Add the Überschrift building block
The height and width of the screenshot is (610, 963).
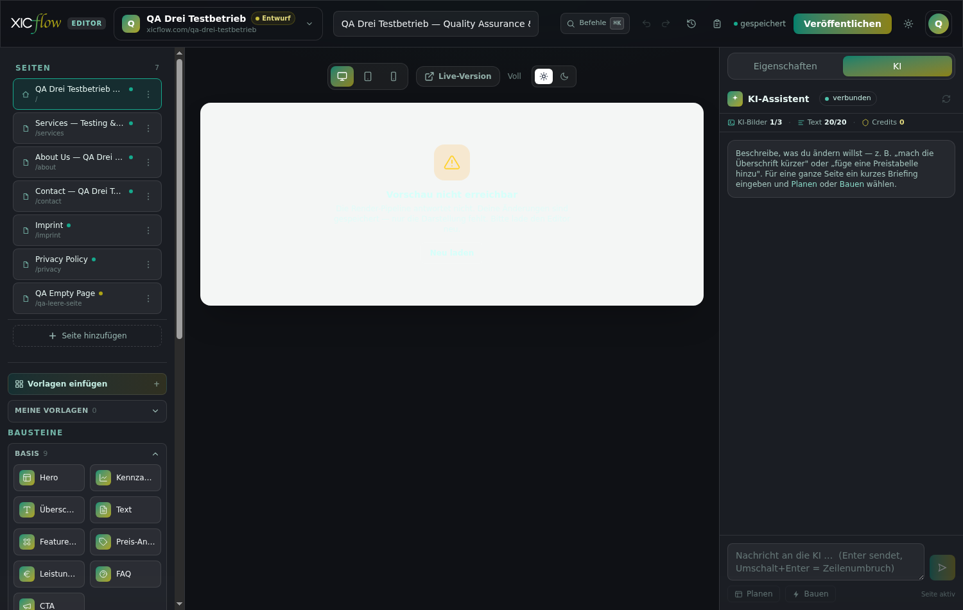[x=49, y=510]
